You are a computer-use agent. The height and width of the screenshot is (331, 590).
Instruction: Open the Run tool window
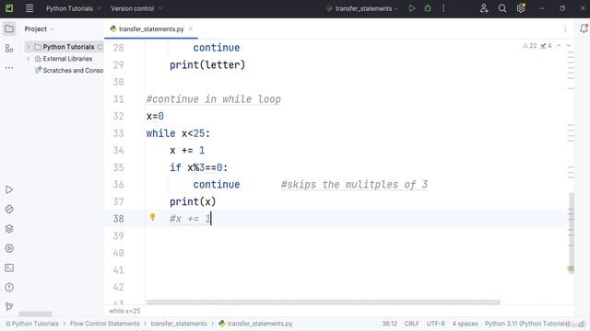click(9, 190)
